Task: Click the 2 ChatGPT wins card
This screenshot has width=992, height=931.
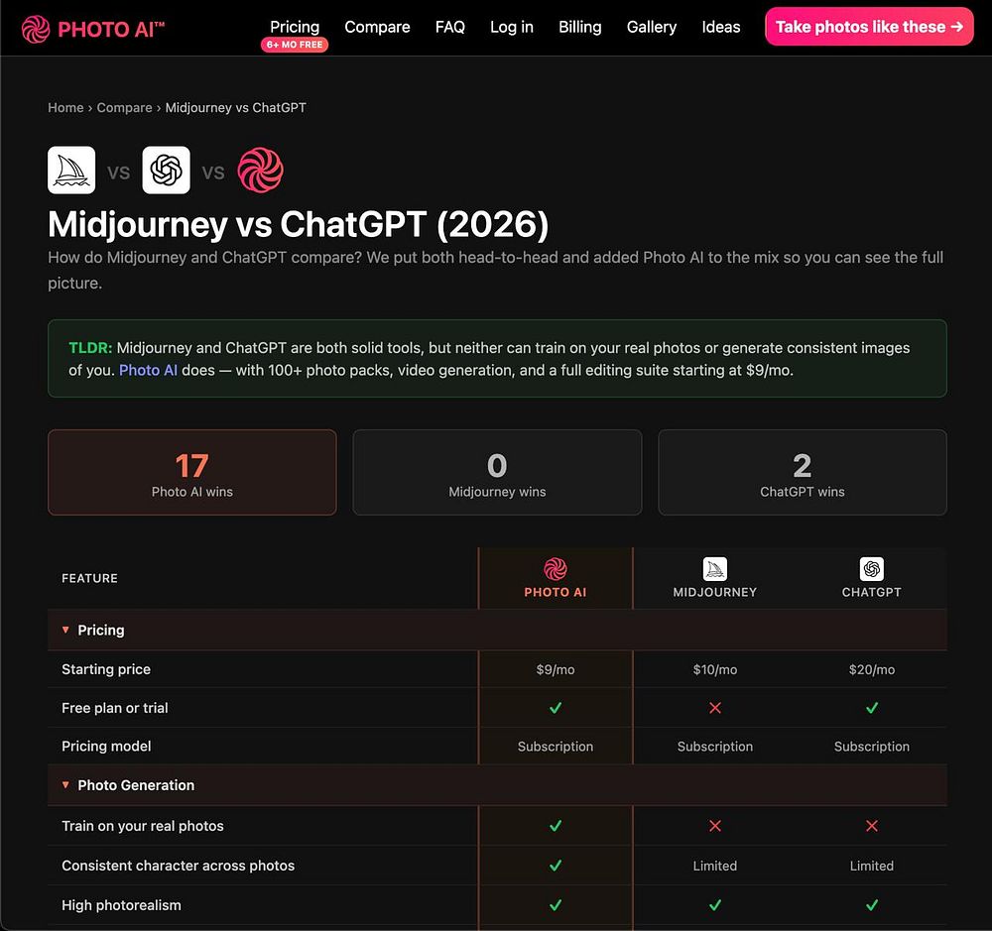Action: pos(803,473)
